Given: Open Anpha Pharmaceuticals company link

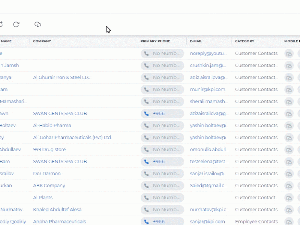Looking at the screenshot, I should [60, 222].
